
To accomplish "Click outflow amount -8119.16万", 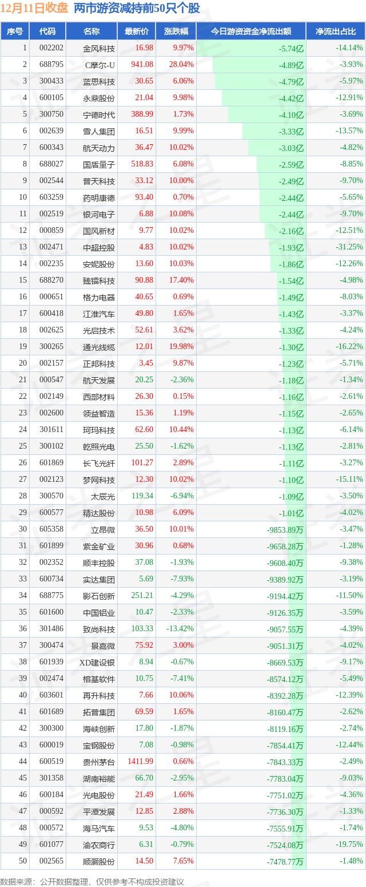I will coord(285,729).
